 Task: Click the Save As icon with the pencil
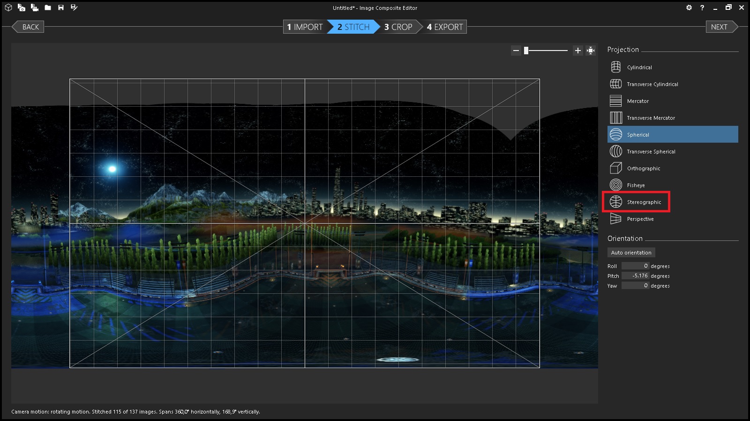pyautogui.click(x=74, y=7)
